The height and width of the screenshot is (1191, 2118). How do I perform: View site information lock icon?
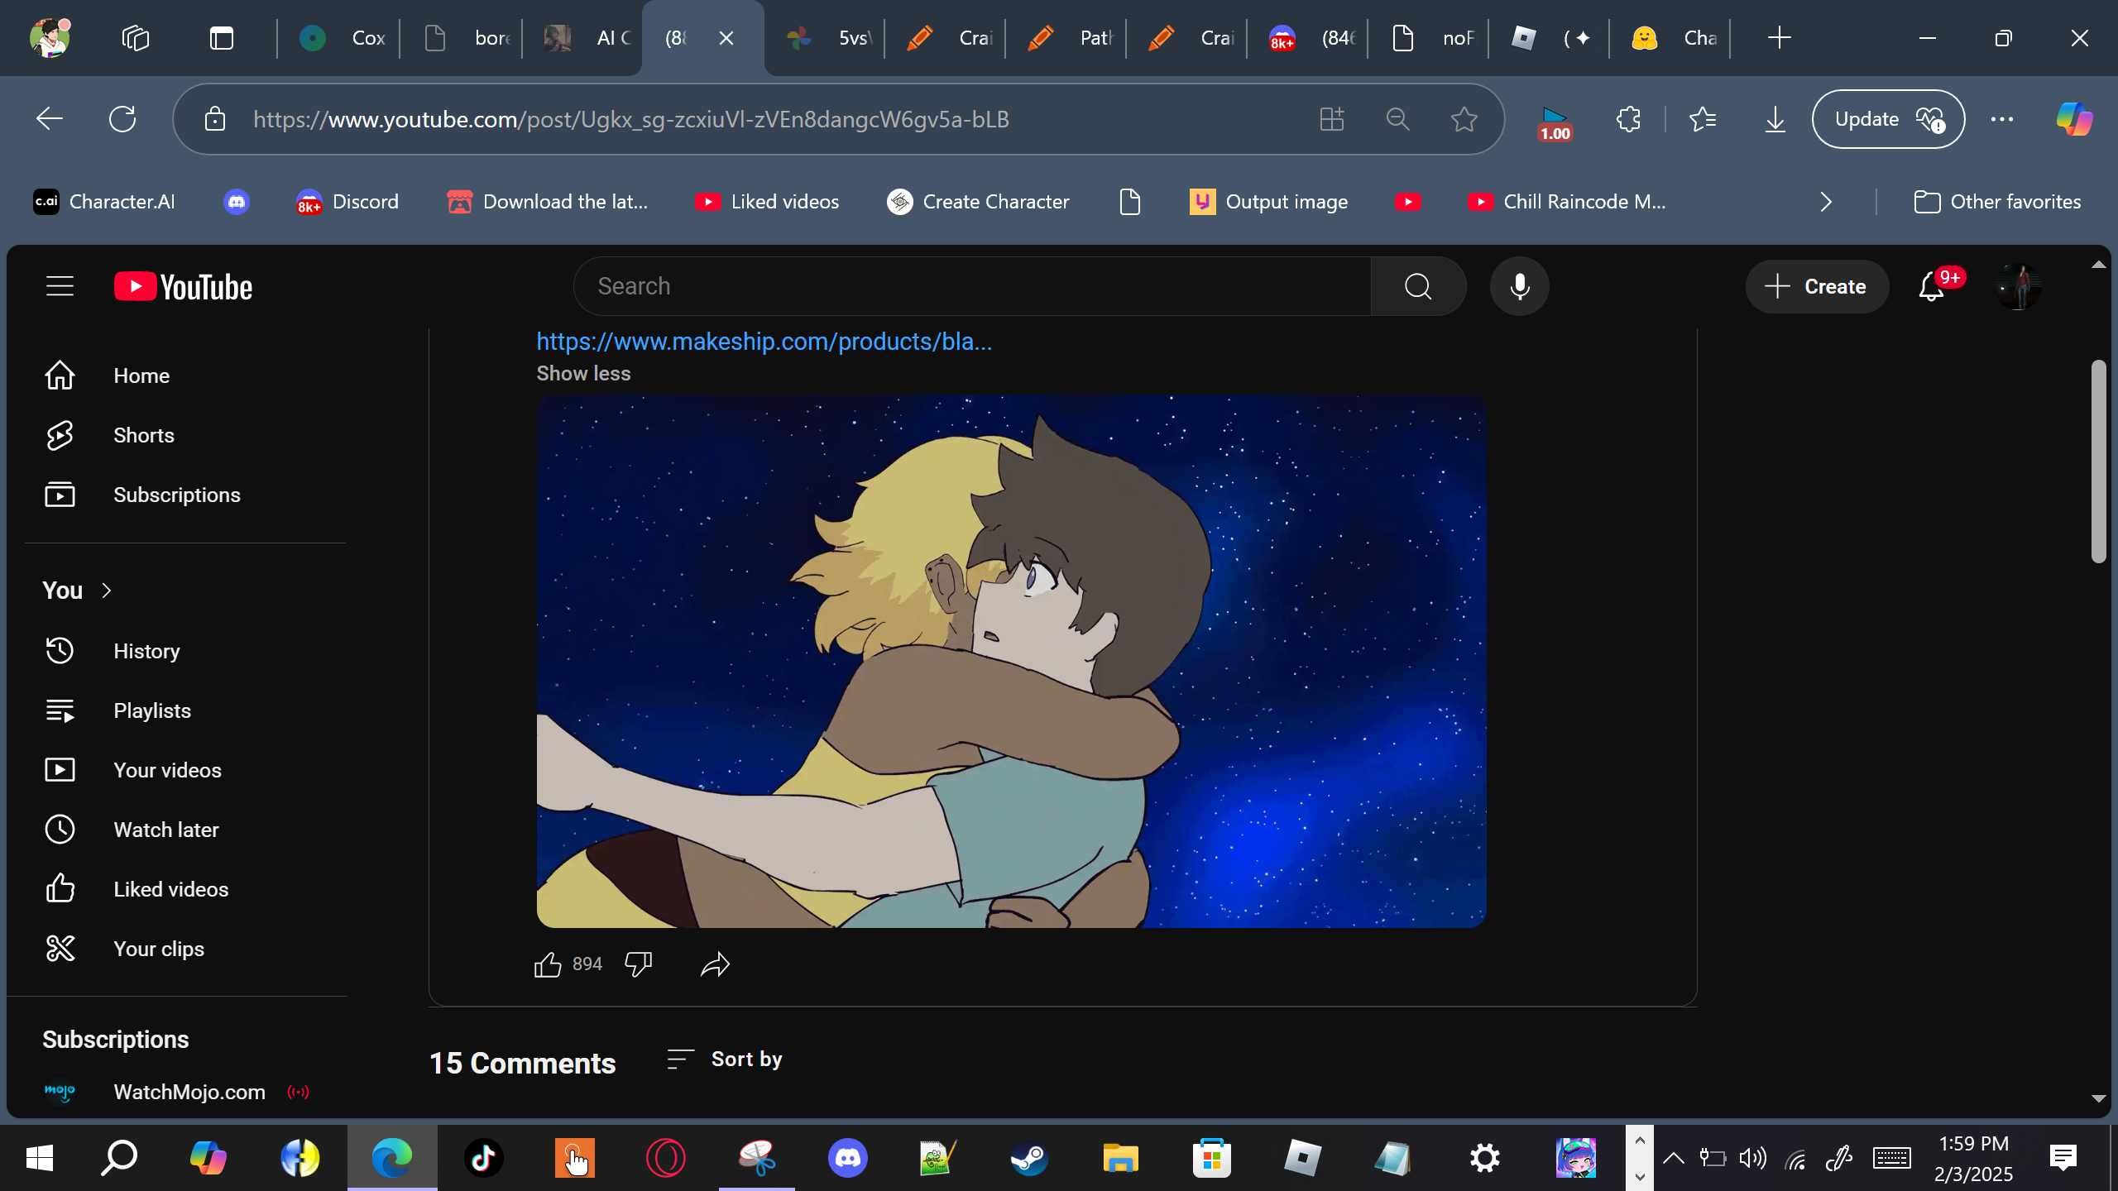point(215,119)
